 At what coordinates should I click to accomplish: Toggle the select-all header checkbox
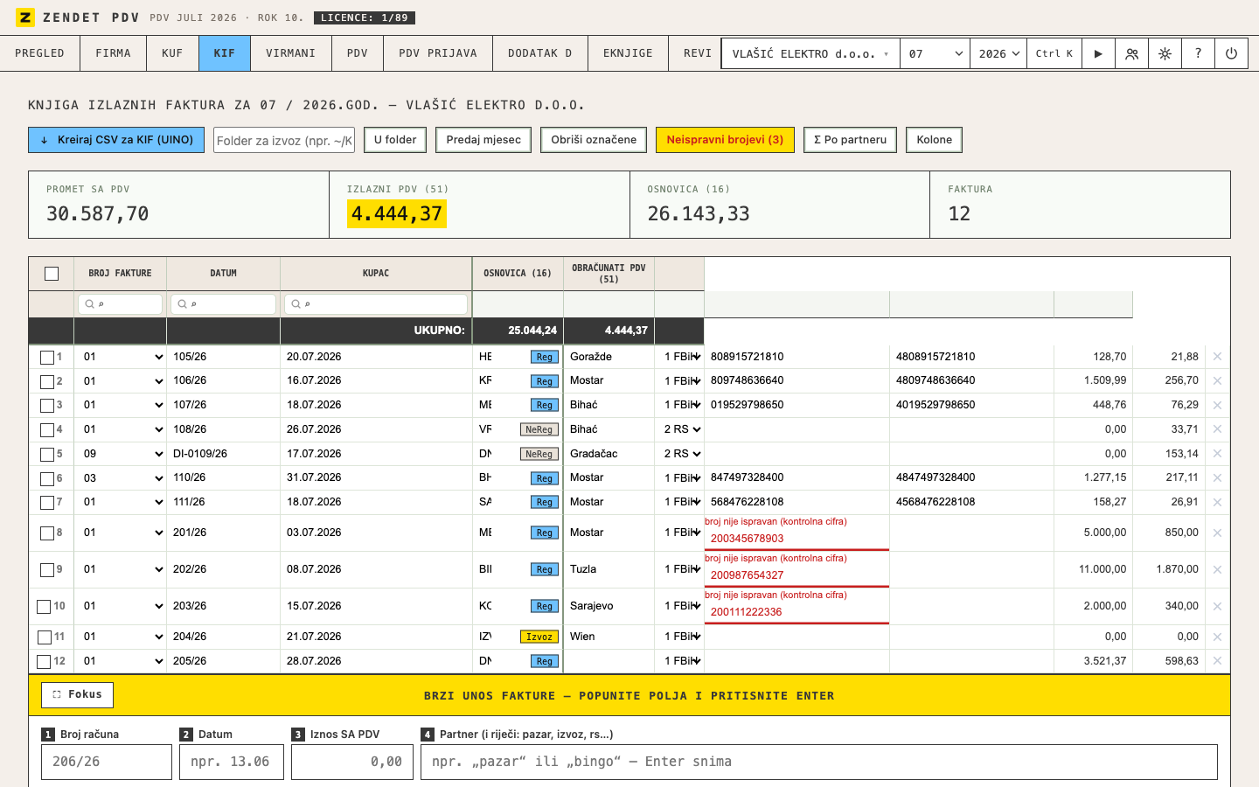[52, 274]
